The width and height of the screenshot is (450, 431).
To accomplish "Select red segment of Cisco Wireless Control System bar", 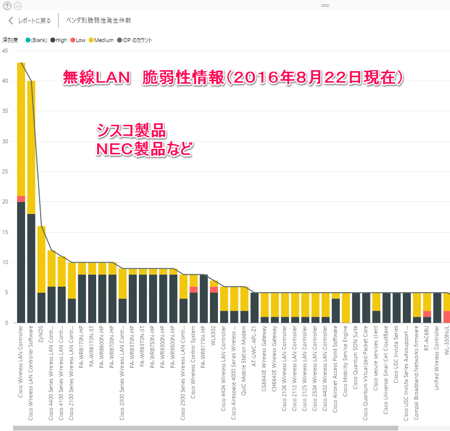I will (x=194, y=290).
